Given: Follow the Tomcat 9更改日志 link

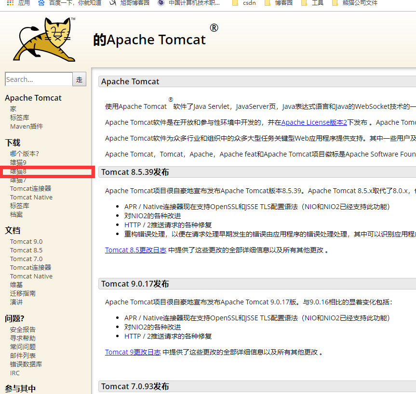Looking at the screenshot, I should 133,352.
